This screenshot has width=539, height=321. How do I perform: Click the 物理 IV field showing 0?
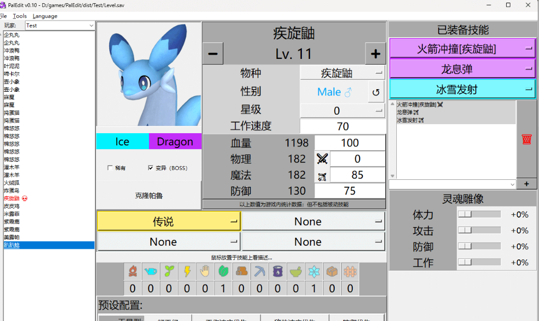358,159
